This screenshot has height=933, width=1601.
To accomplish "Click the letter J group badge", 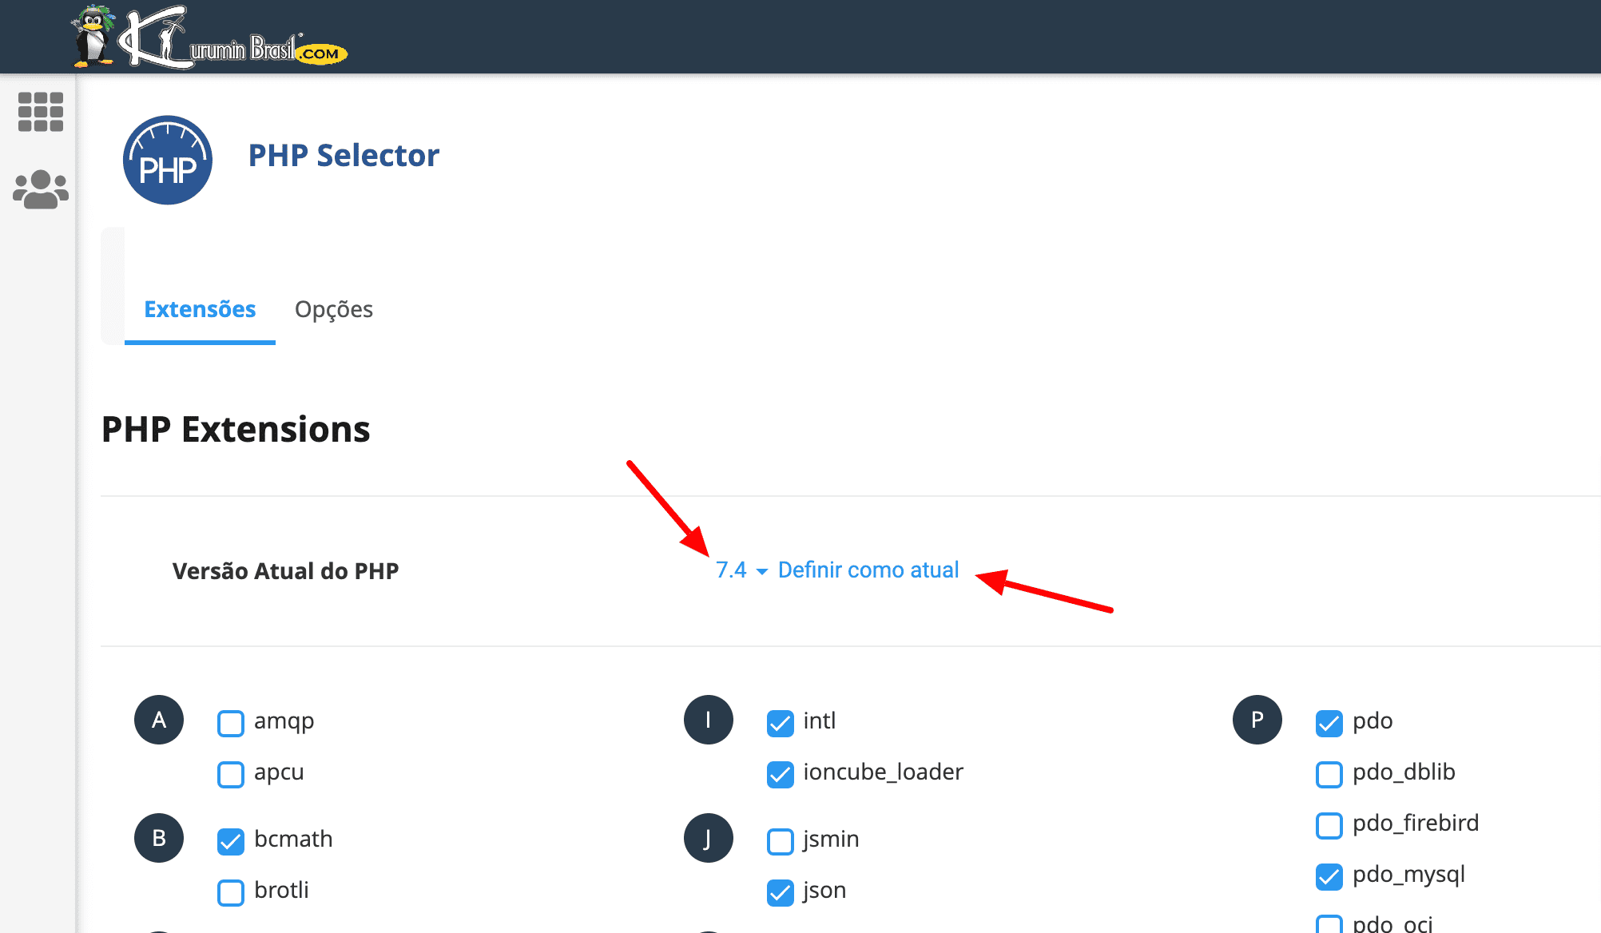I will coord(708,838).
